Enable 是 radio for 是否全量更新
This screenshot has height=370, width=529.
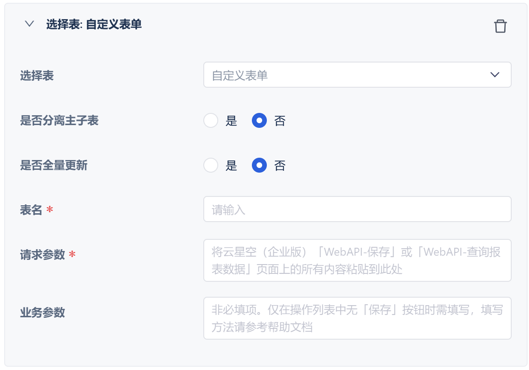211,166
